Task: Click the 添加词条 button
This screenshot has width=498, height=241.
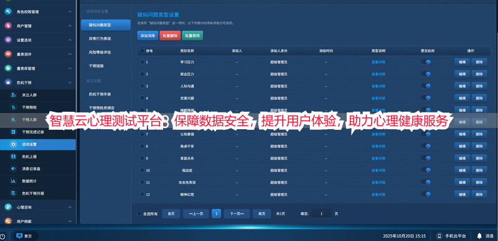Action: (x=148, y=35)
